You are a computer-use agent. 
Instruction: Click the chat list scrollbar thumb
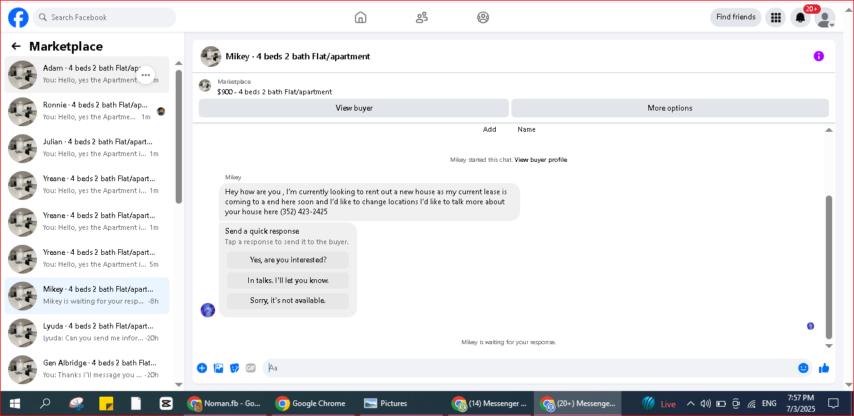(179, 136)
